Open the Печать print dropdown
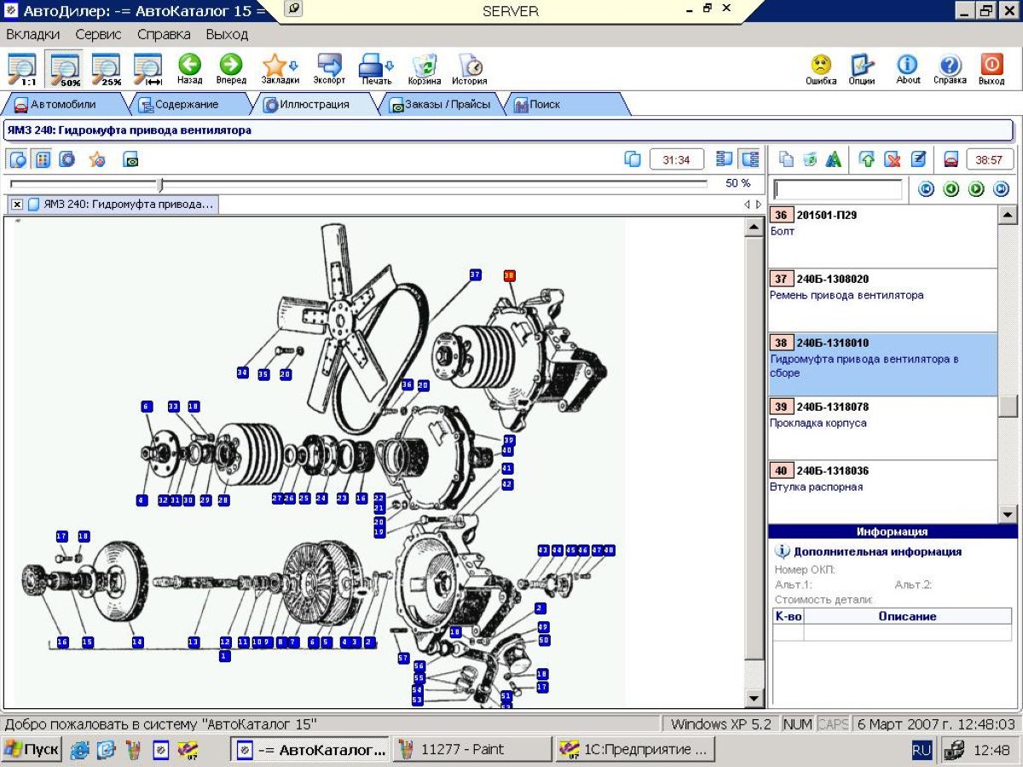The image size is (1023, 767). coord(376,66)
